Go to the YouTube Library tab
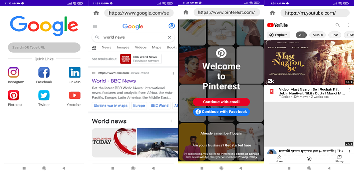Image resolution: width=354 pixels, height=173 pixels. click(339, 159)
